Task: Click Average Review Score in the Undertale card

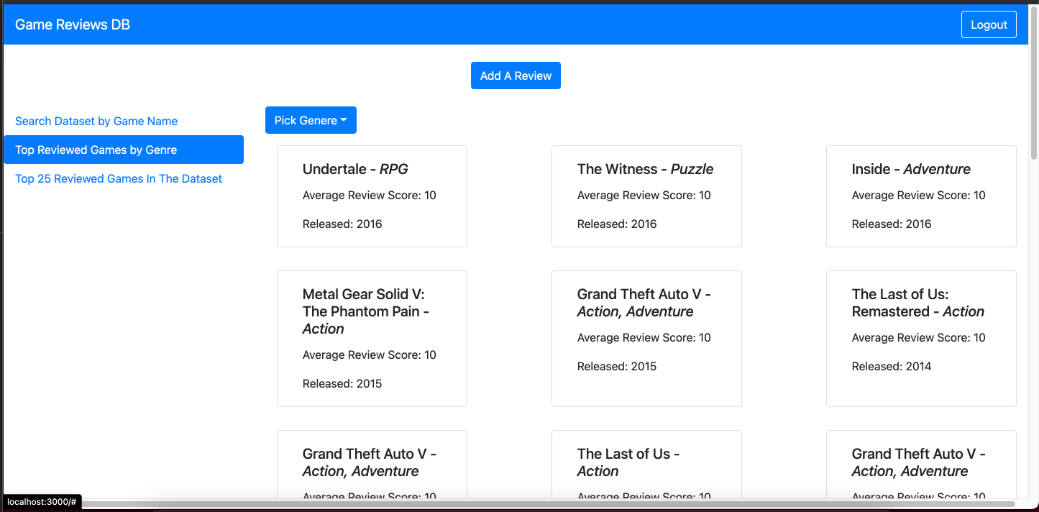Action: tap(369, 196)
